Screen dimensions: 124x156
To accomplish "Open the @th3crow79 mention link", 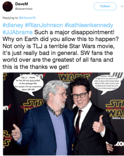I will (x=27, y=18).
